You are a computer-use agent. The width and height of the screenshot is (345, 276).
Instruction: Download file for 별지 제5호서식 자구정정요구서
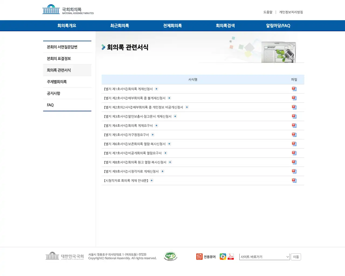click(x=294, y=135)
